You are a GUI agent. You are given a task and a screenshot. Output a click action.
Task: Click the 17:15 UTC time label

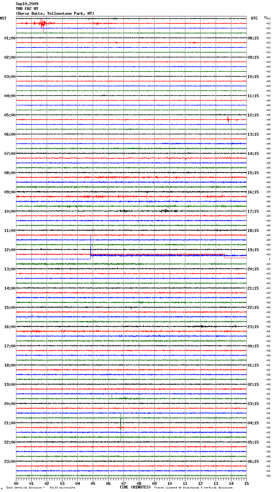(x=253, y=211)
